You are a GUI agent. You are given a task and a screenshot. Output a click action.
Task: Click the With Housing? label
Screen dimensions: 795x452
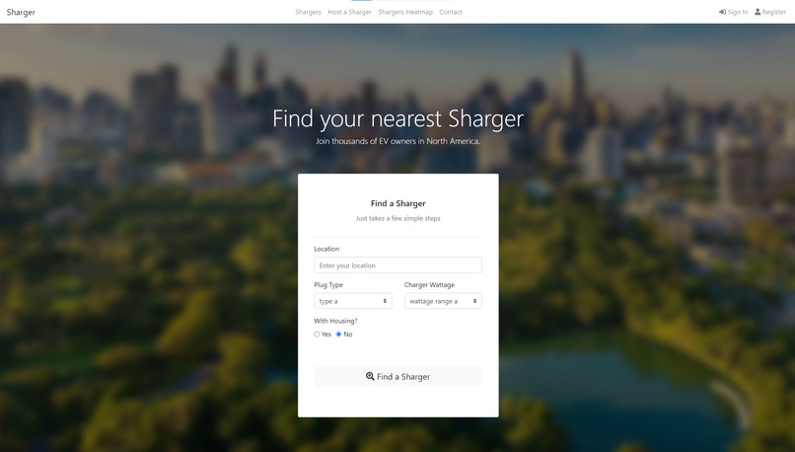coord(335,321)
